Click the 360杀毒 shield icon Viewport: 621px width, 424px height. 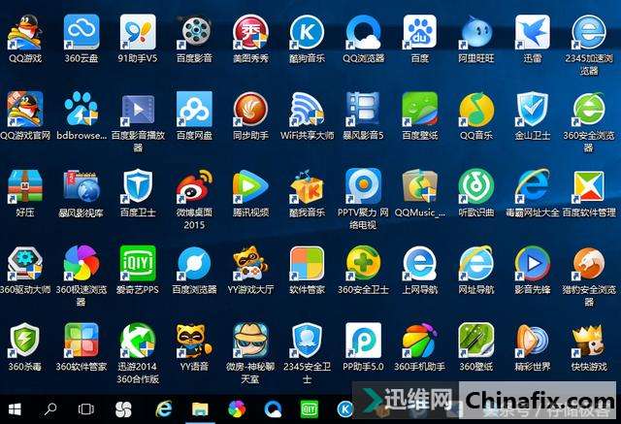click(25, 340)
